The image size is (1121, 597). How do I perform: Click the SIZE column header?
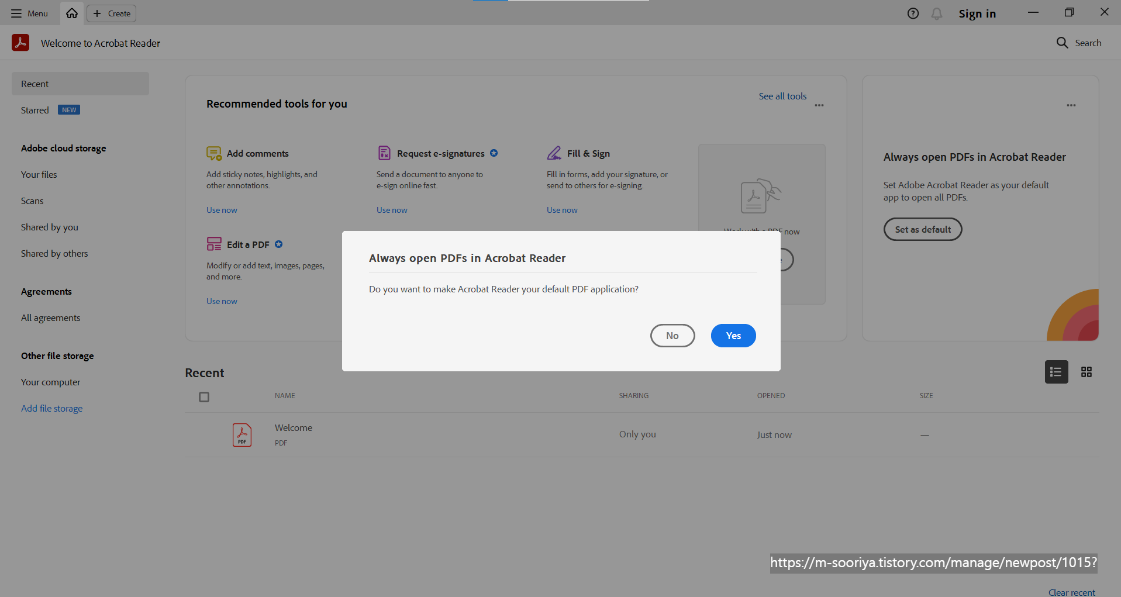pyautogui.click(x=926, y=396)
